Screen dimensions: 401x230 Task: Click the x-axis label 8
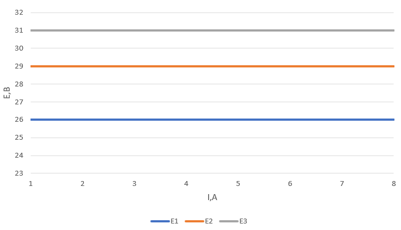[x=393, y=184]
